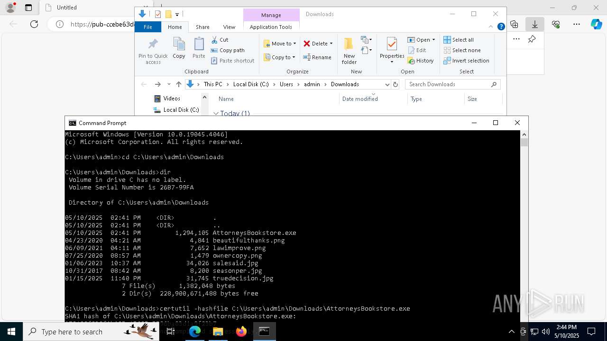Open Task View on the taskbar

(x=171, y=332)
